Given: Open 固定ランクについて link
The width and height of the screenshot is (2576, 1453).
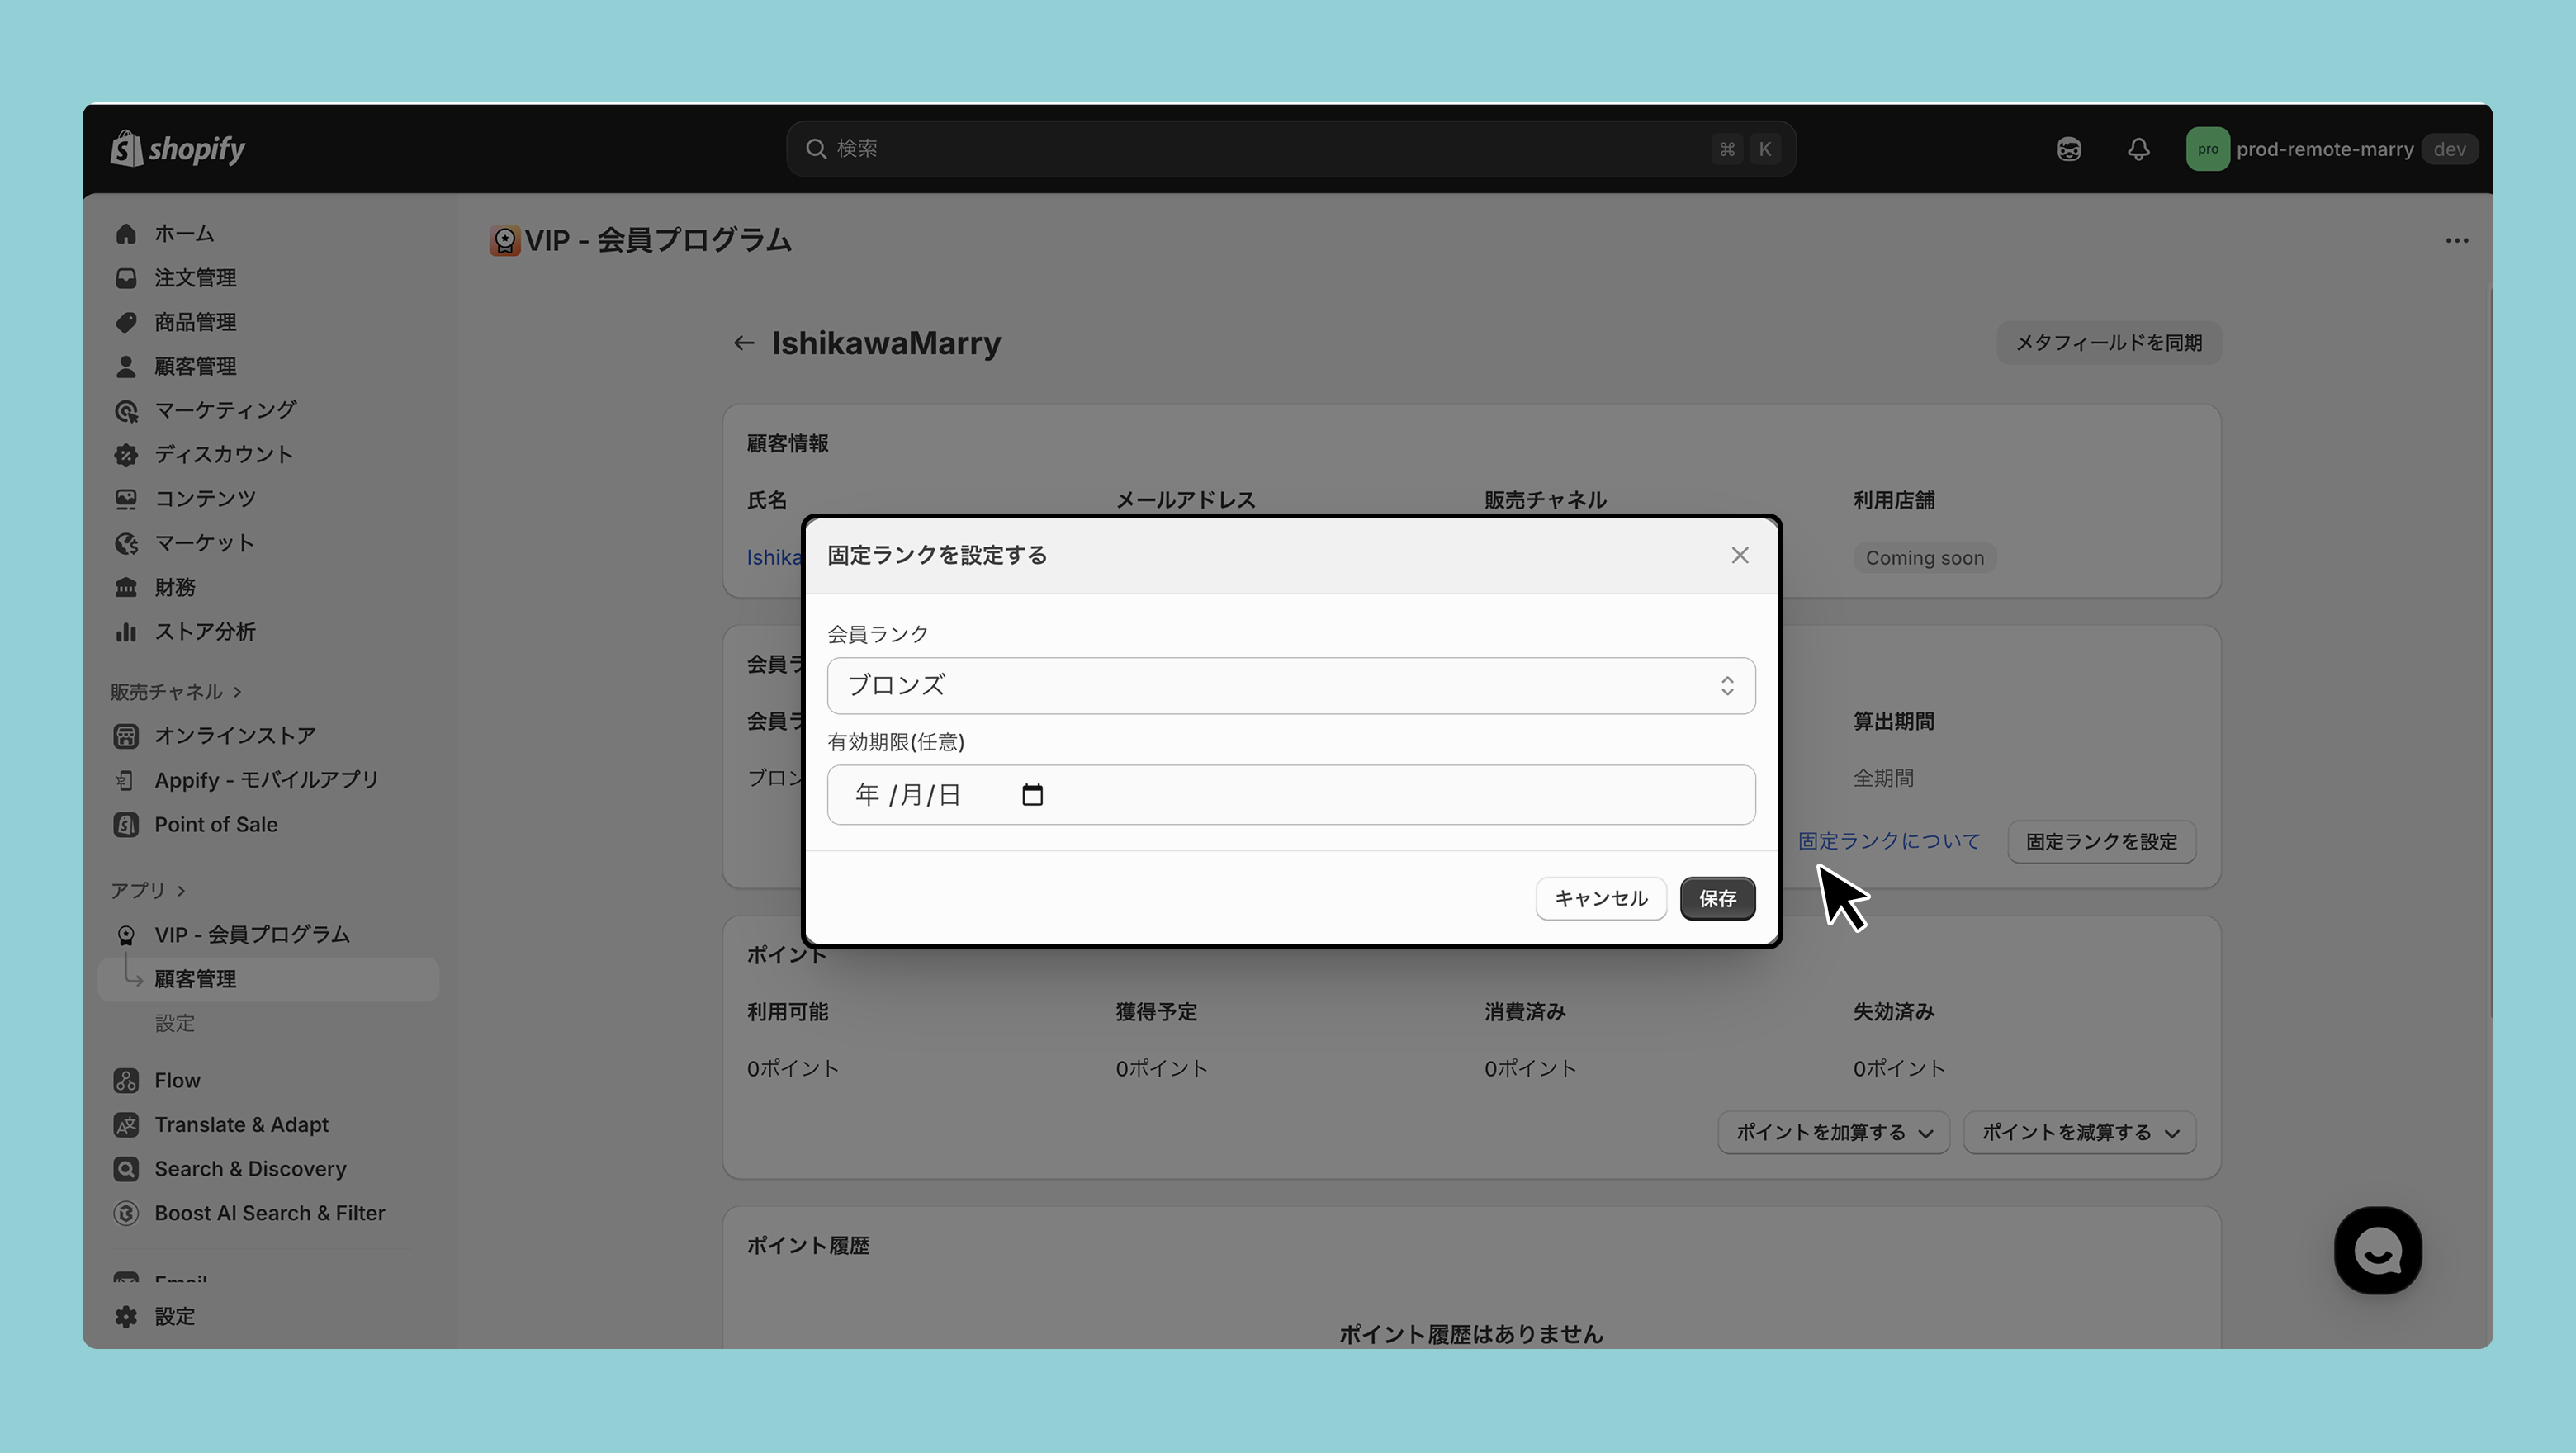Looking at the screenshot, I should click(1888, 841).
